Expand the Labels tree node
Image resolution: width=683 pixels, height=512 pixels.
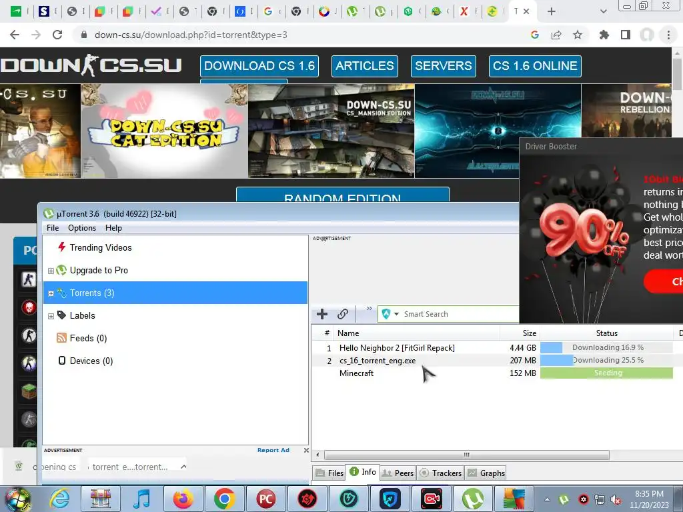(51, 316)
